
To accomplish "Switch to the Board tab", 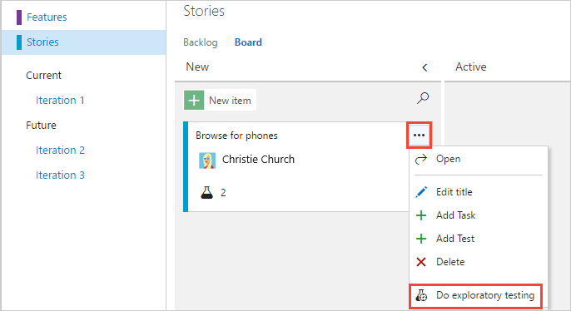I will click(x=248, y=42).
